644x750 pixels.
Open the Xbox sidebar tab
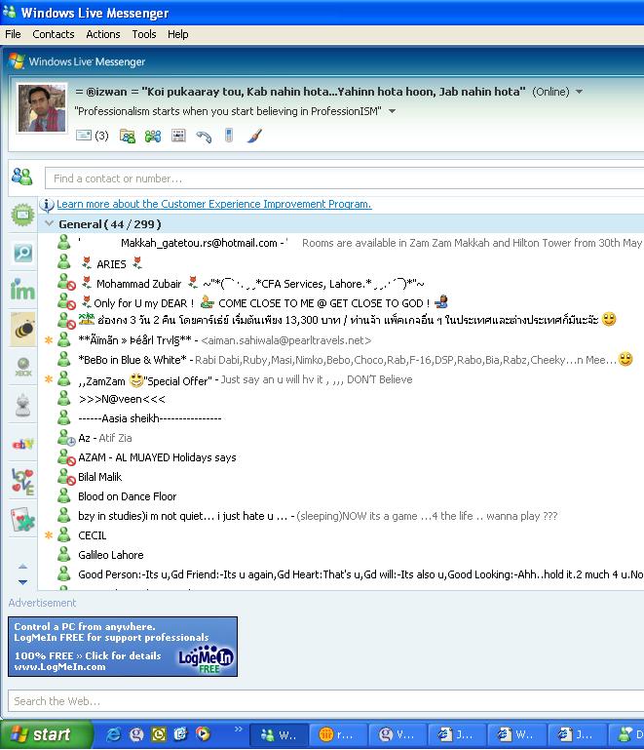[x=22, y=367]
